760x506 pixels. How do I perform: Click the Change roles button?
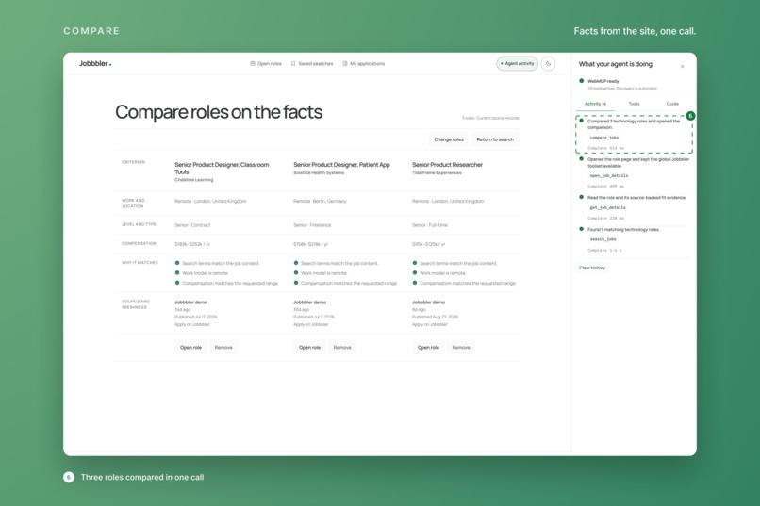pyautogui.click(x=448, y=139)
